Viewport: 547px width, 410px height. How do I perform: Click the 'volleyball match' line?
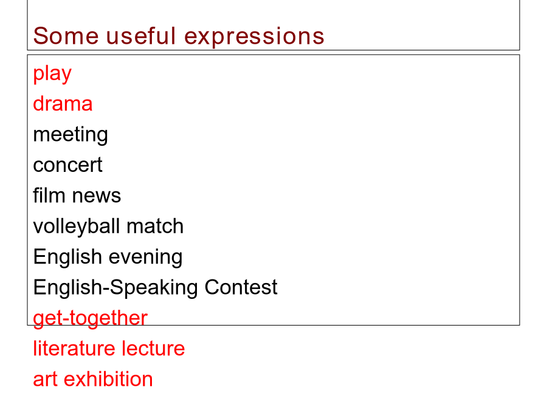click(x=108, y=227)
